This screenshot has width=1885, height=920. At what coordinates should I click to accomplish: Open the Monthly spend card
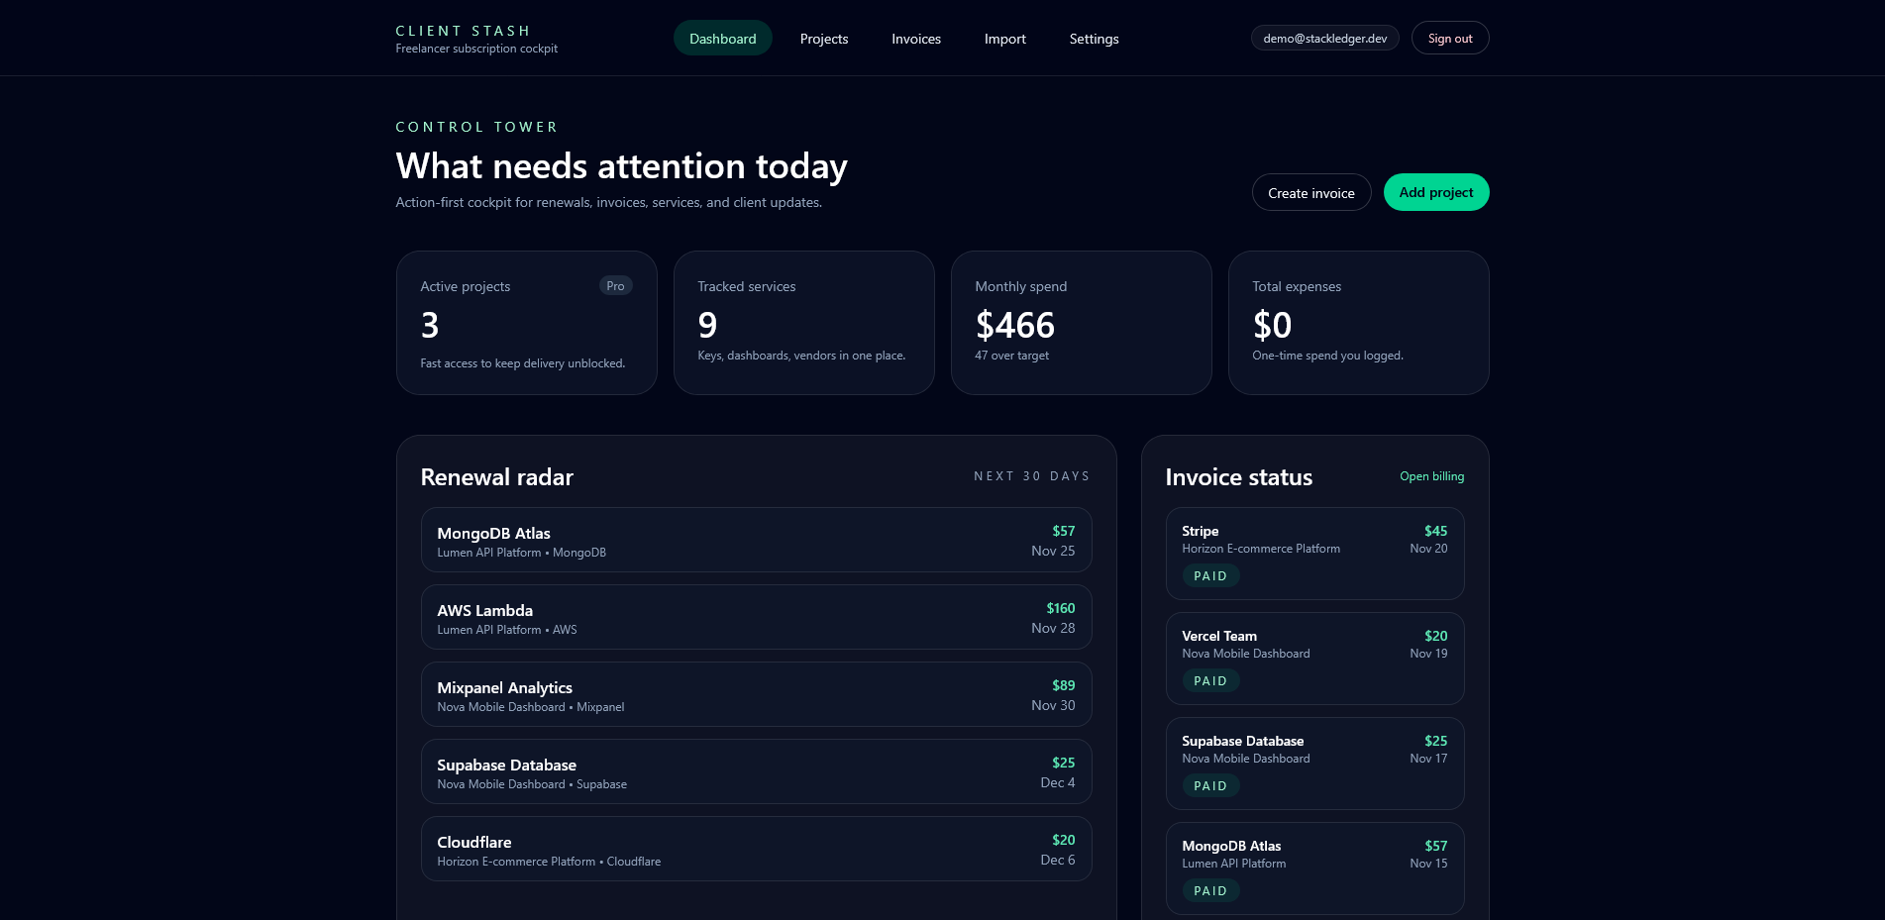(1082, 323)
